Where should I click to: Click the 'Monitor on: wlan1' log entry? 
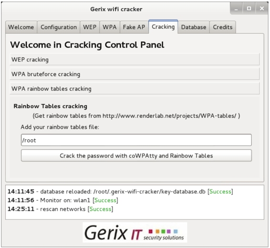[x=63, y=200]
